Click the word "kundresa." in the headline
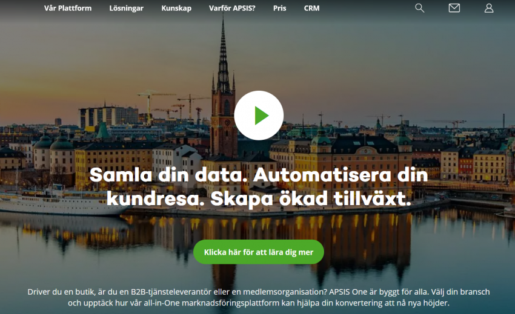515x314 pixels. click(156, 198)
